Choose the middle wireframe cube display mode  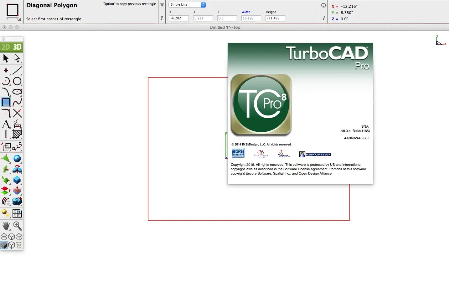[12, 237]
